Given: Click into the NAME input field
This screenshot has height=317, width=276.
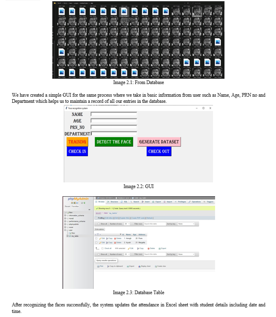Looking at the screenshot, I should click(x=114, y=114).
